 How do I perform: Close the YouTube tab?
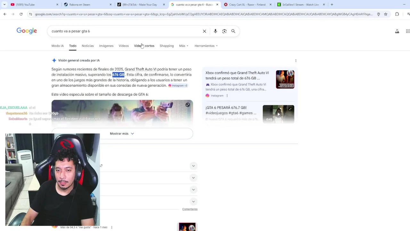click(57, 4)
